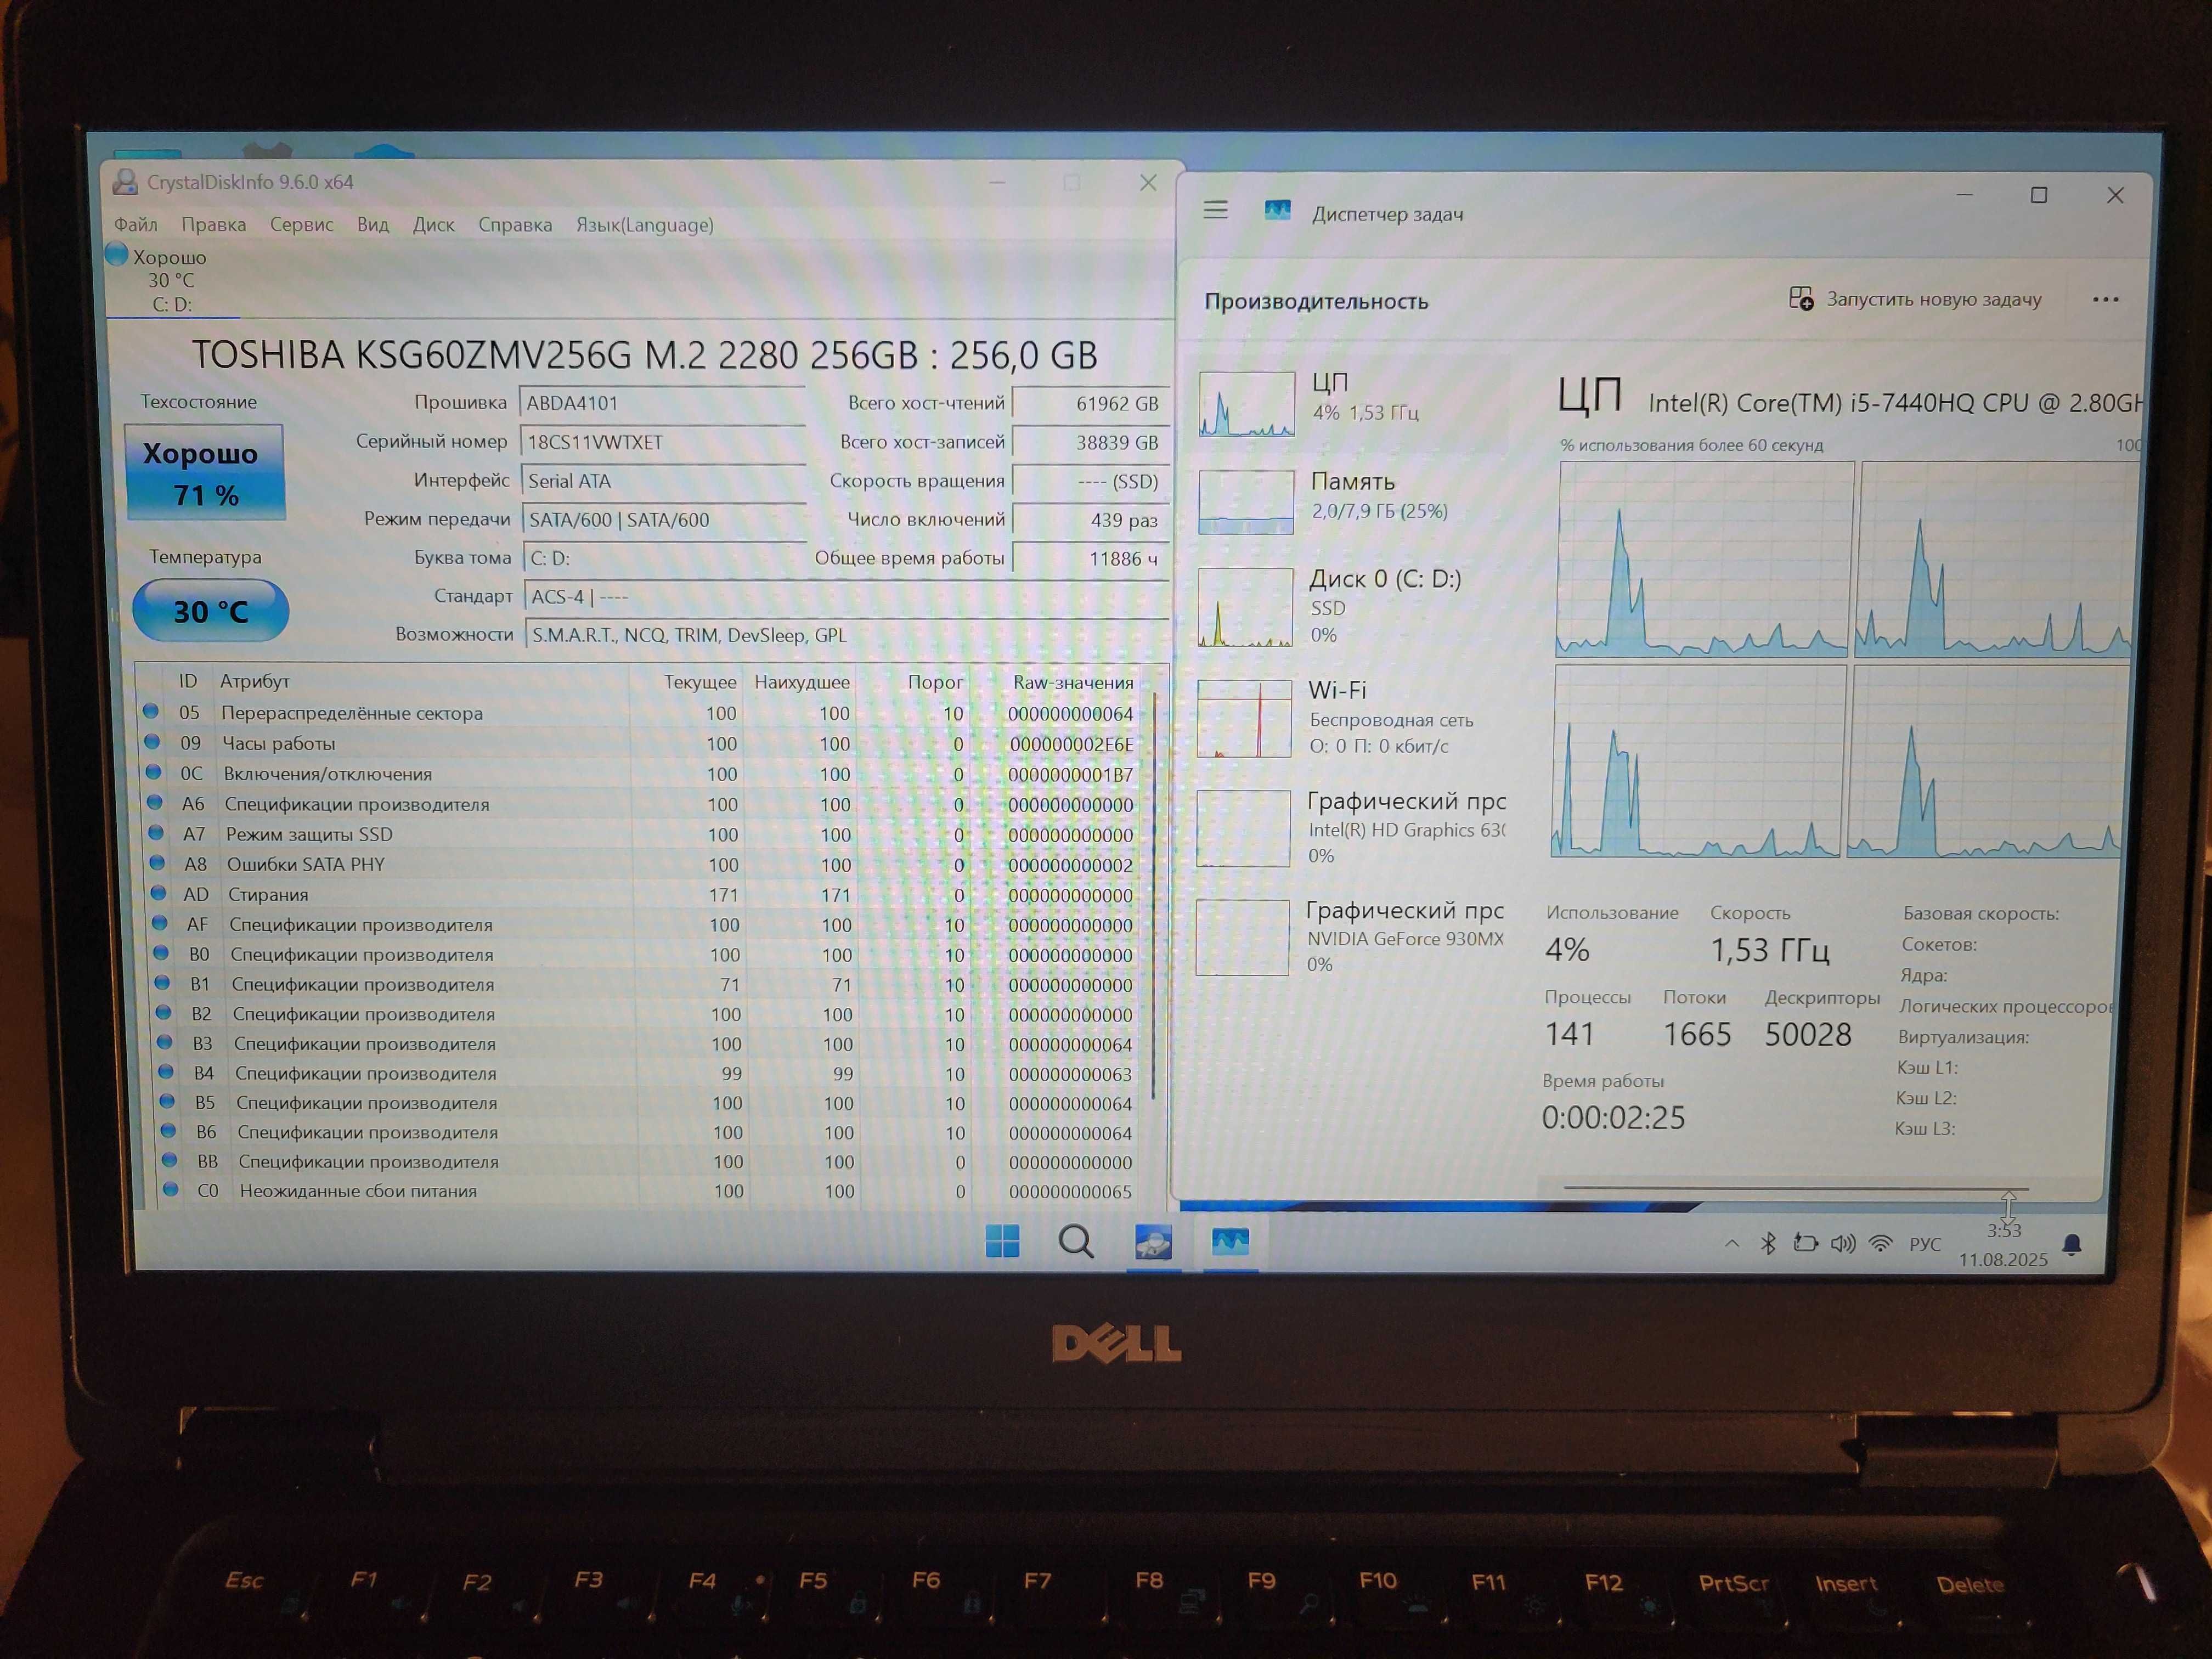Viewport: 2212px width, 1659px height.
Task: Open the notifications bell icon
Action: (2072, 1245)
